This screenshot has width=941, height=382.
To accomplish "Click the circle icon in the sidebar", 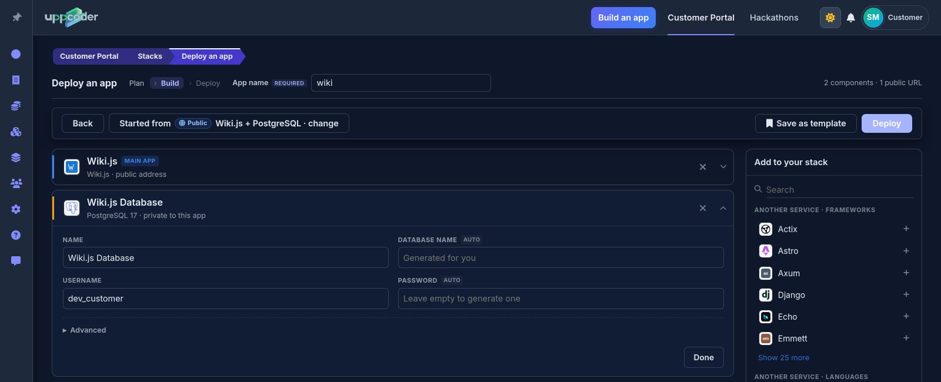I will 16,54.
